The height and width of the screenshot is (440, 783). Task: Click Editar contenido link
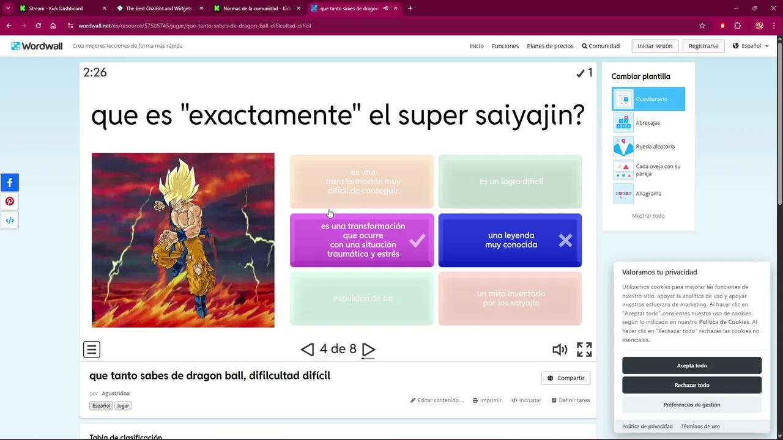[436, 400]
